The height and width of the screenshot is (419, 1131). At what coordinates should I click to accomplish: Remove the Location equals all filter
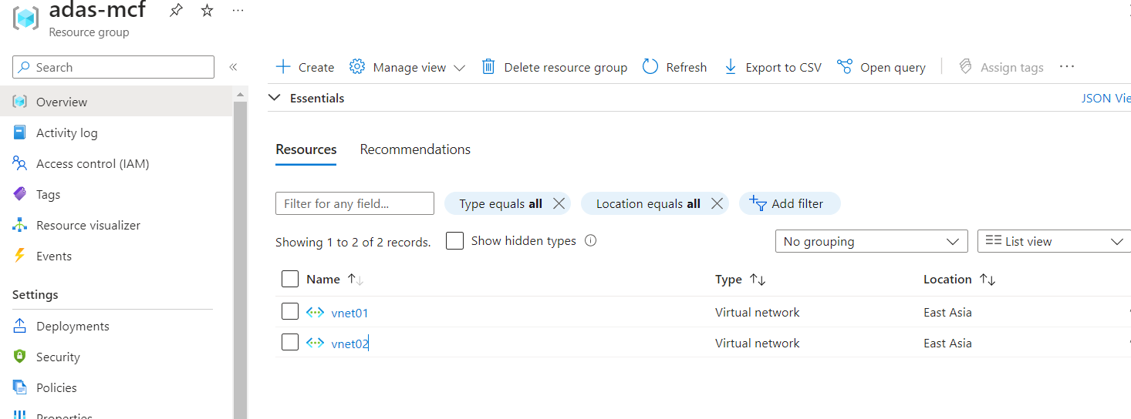click(717, 203)
